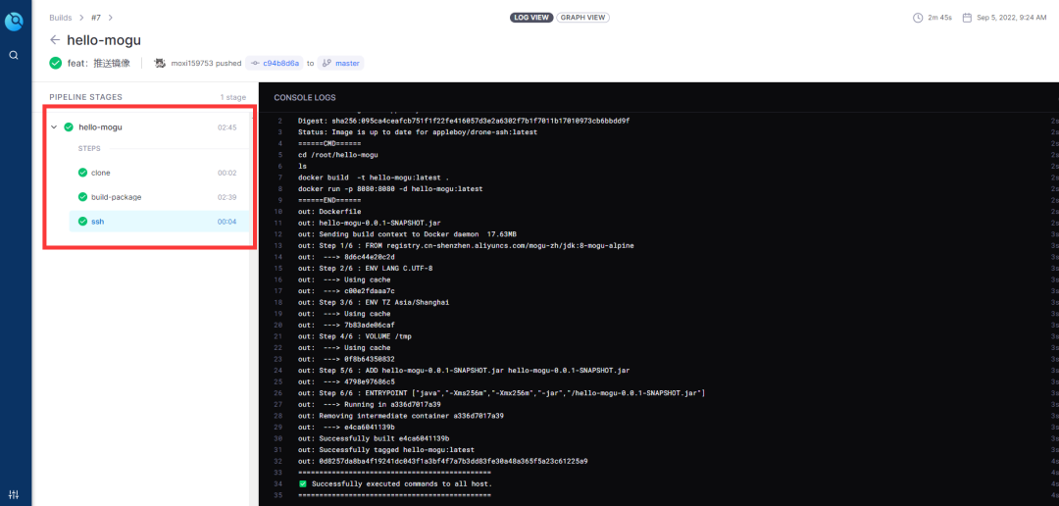This screenshot has height=506, width=1059.
Task: Open the master branch link
Action: [341, 63]
